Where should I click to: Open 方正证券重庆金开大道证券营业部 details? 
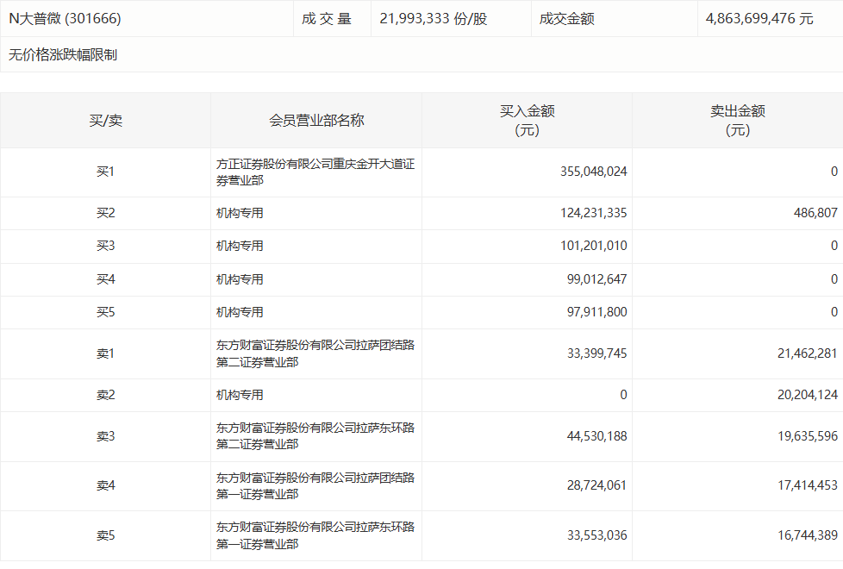point(315,172)
